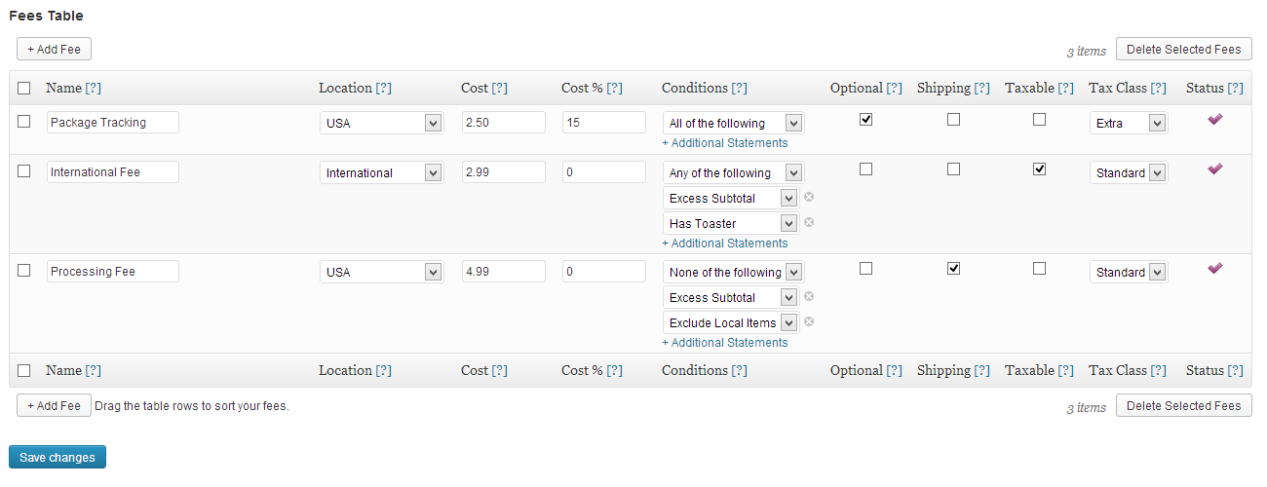1267x487 pixels.
Task: Remove International Fee's Excess Subtotal condition
Action: click(809, 197)
